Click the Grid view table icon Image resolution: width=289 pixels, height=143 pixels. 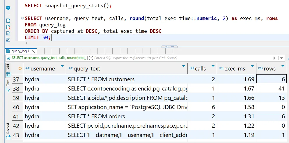8,74
